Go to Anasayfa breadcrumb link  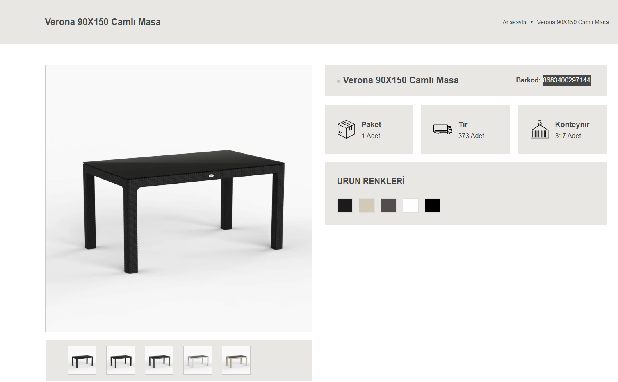(514, 22)
